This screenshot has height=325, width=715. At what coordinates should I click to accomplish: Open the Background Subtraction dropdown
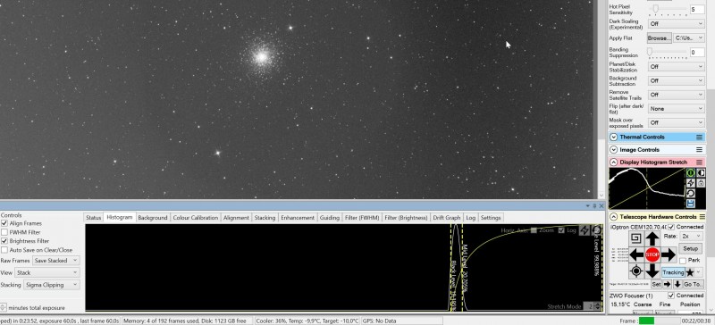[x=676, y=80]
